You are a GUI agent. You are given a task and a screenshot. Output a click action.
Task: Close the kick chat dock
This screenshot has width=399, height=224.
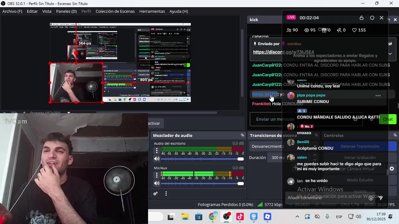click(395, 20)
